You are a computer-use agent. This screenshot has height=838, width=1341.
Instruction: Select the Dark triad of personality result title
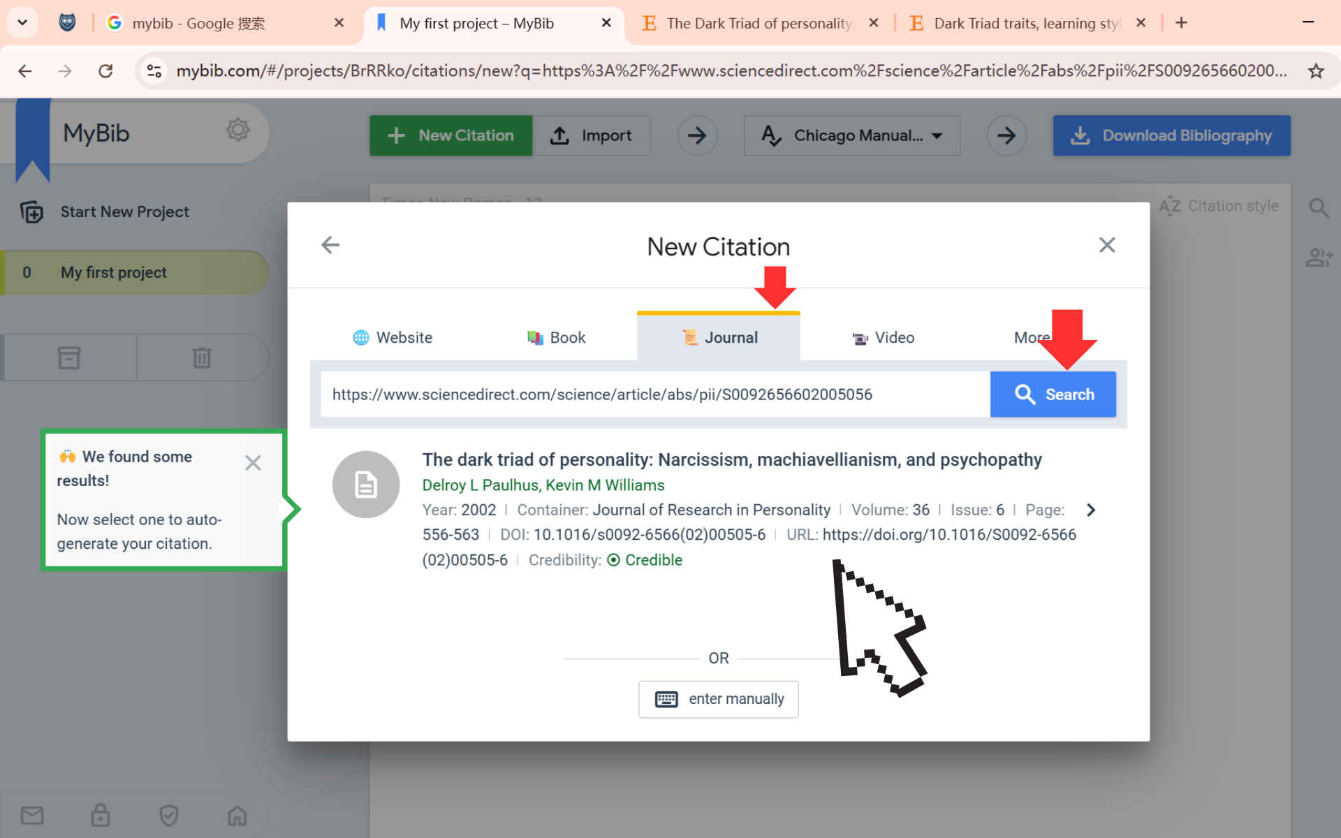(x=731, y=460)
